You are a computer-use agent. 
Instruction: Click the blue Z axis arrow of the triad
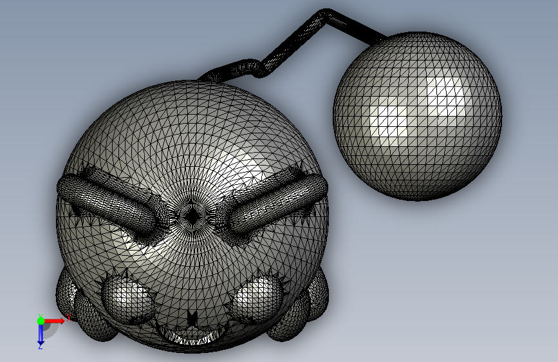click(x=41, y=335)
